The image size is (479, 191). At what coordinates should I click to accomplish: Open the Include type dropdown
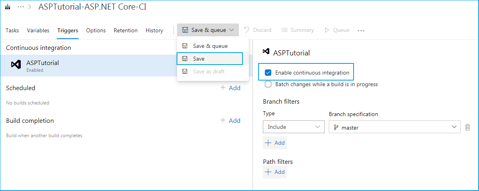coord(294,127)
